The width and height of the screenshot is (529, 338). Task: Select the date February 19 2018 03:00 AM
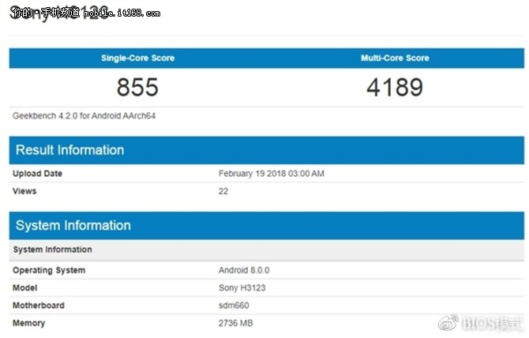click(x=272, y=174)
